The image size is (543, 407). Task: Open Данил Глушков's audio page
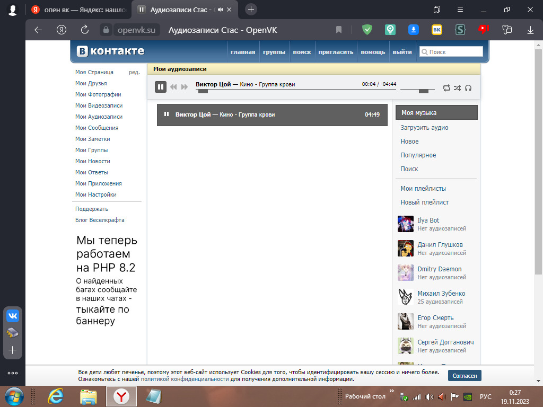click(x=440, y=244)
